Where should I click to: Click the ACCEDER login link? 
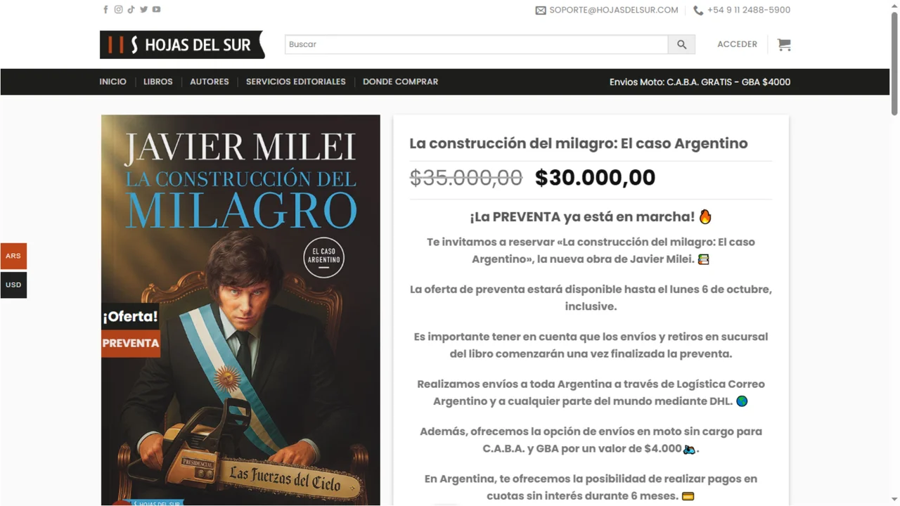click(737, 44)
